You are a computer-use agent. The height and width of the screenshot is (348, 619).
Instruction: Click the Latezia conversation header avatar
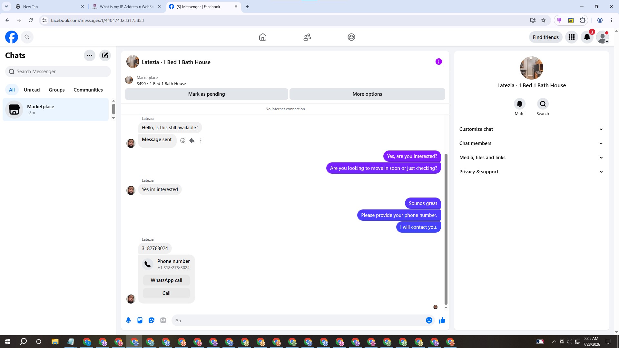pos(133,62)
